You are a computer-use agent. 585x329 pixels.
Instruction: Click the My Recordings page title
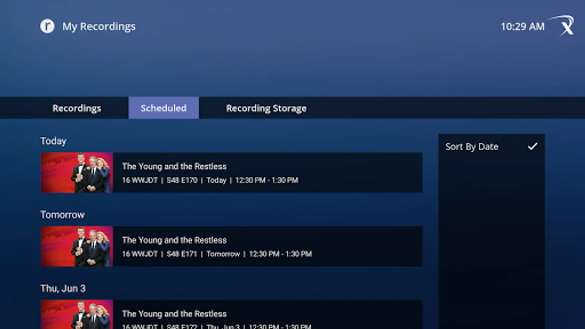coord(99,27)
